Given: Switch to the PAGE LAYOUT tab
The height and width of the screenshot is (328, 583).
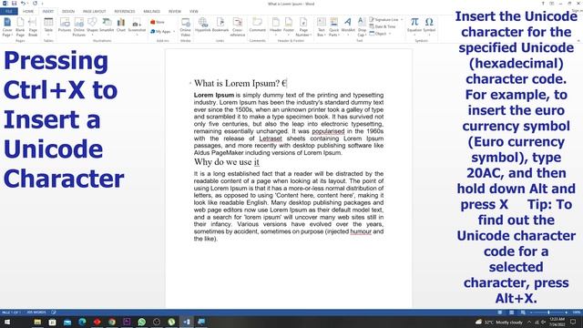Looking at the screenshot, I should (95, 12).
